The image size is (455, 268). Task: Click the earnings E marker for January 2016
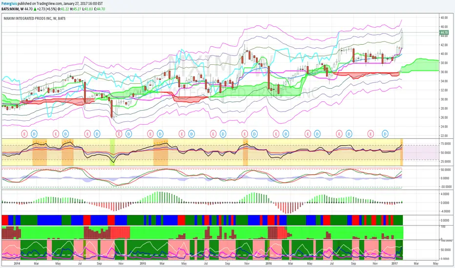(276, 134)
